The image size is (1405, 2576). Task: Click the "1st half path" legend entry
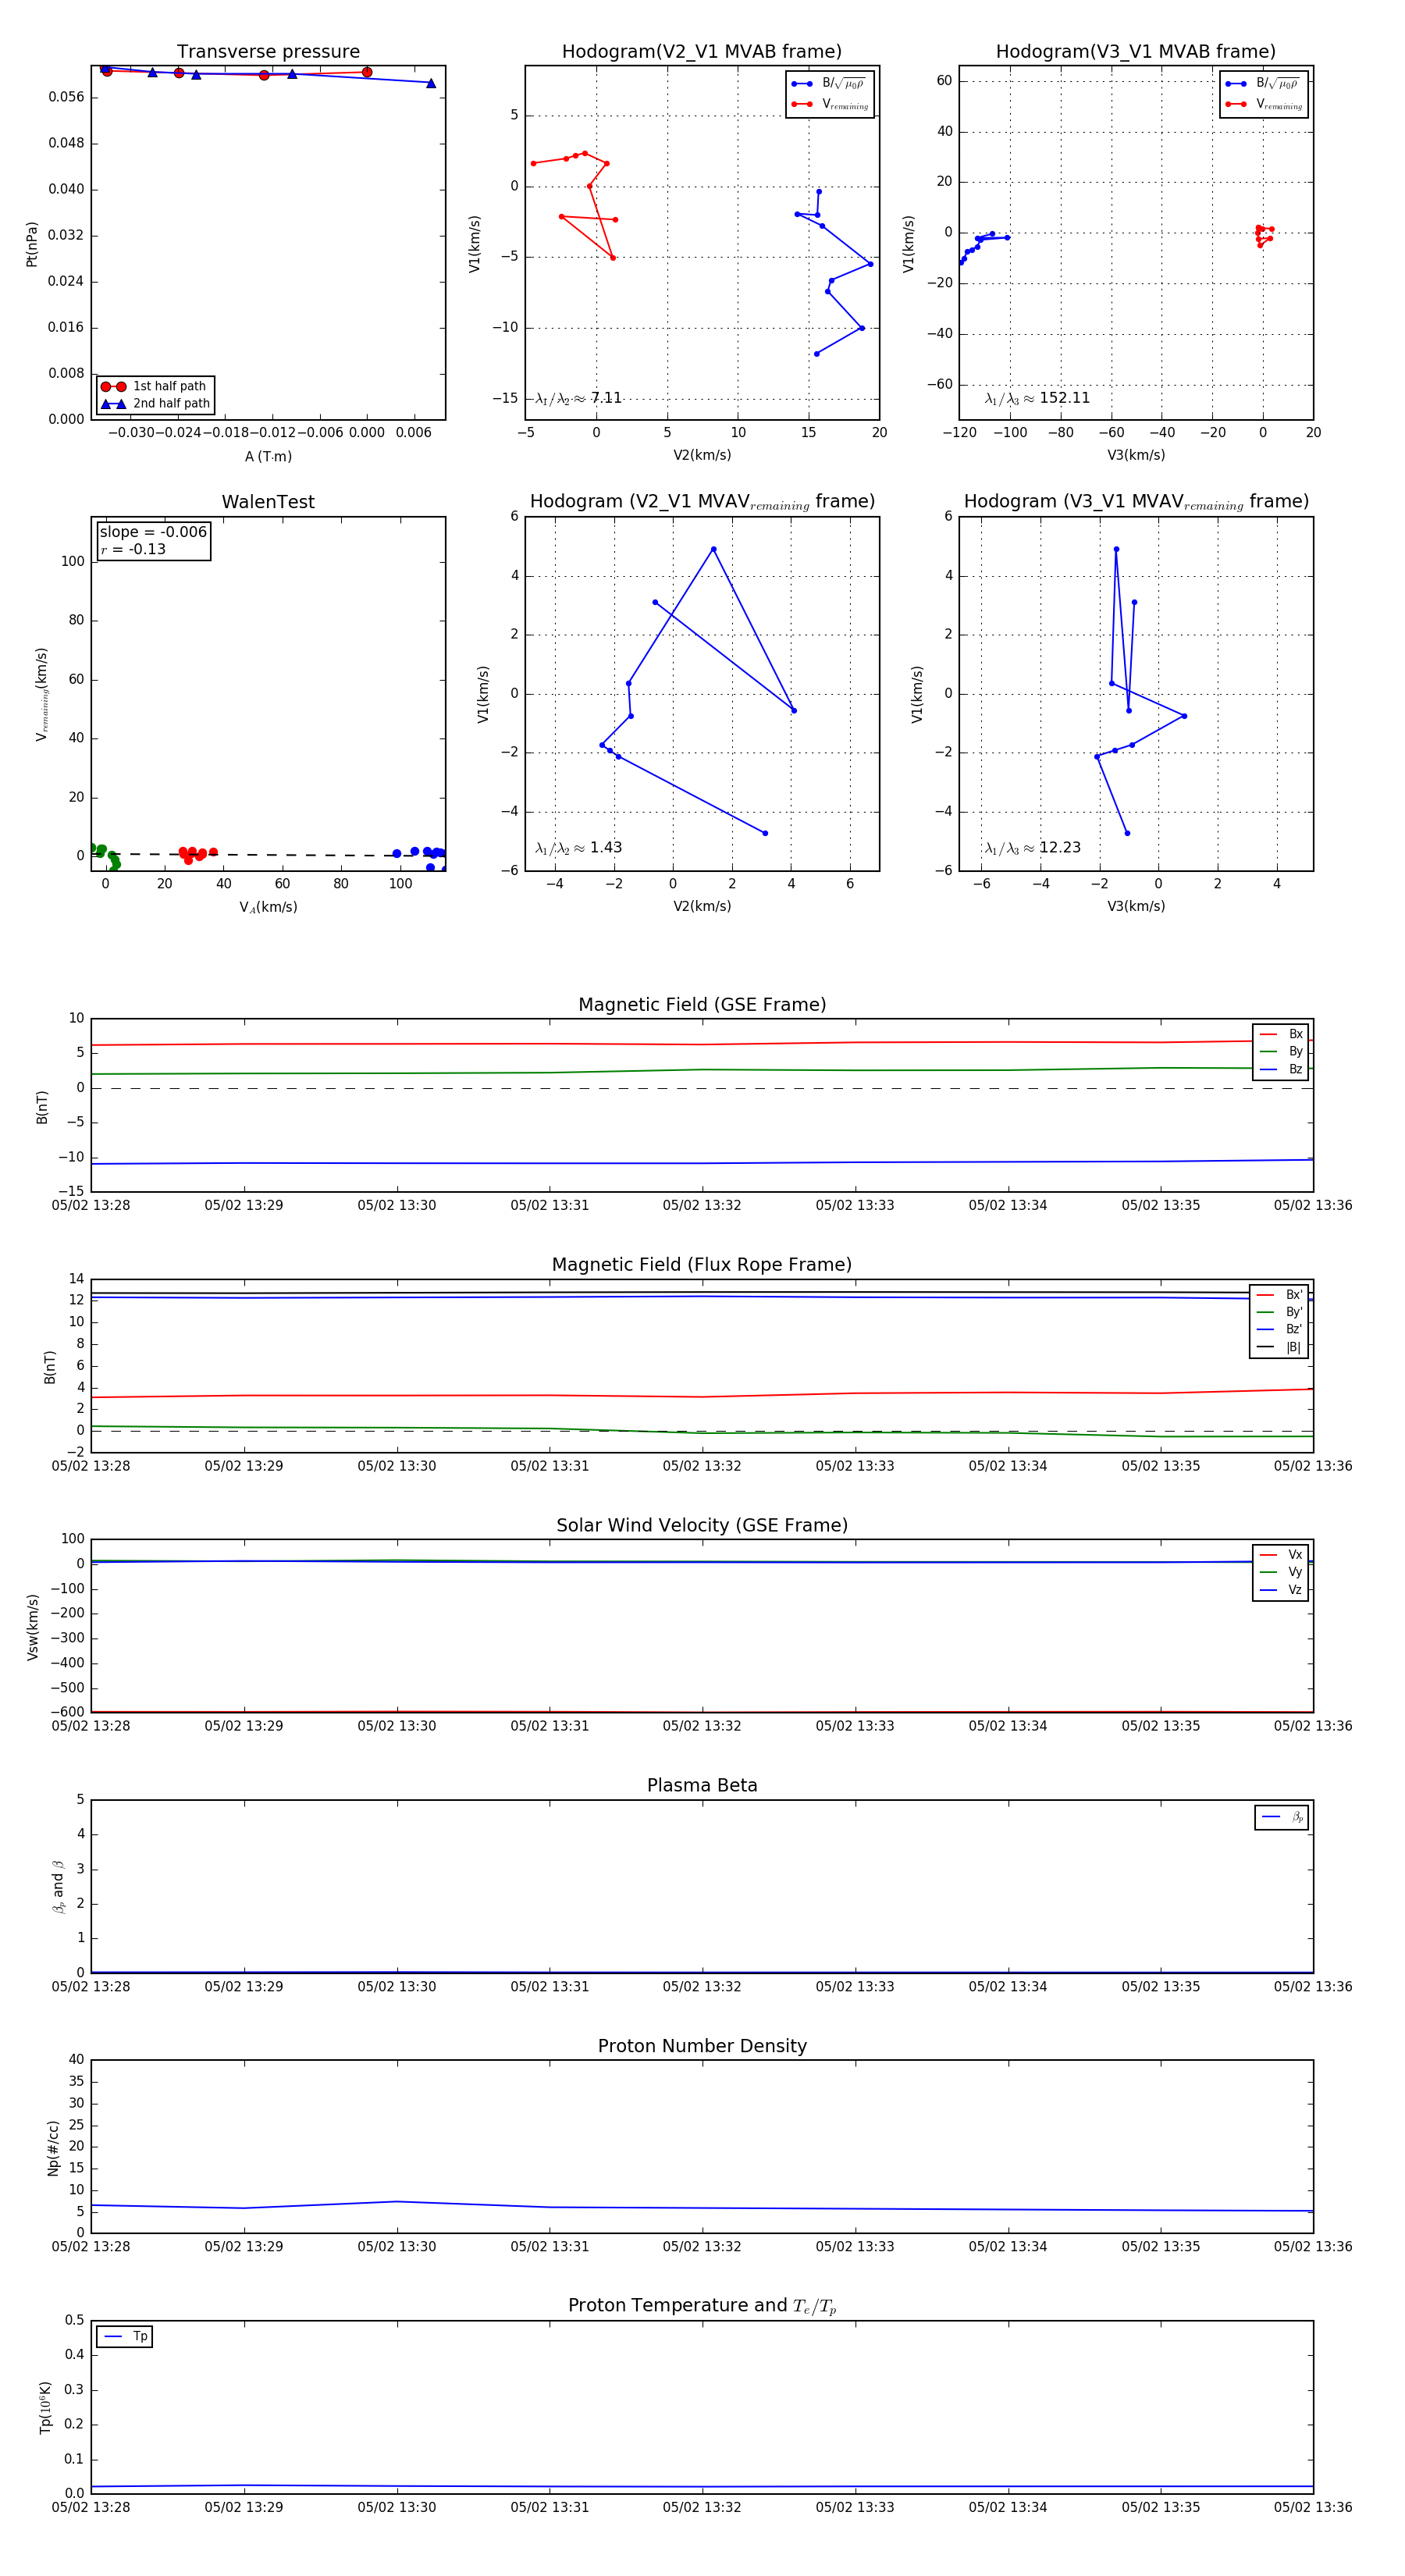click(x=155, y=386)
